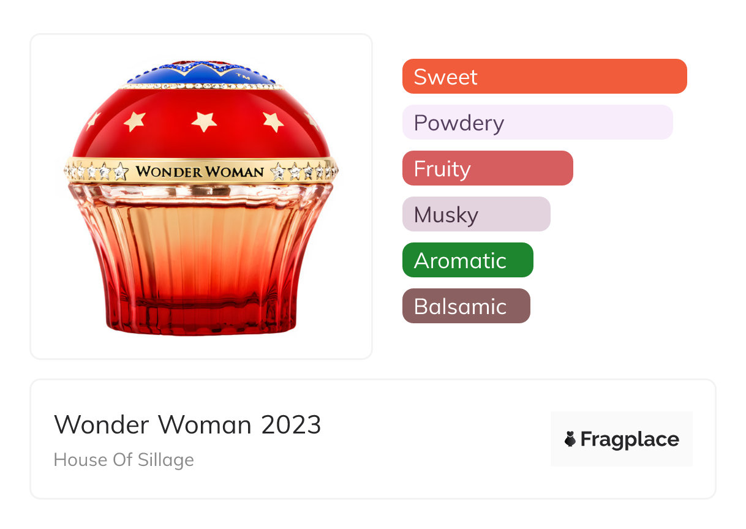
Task: Open the Wonder Woman 2023 title
Action: (187, 424)
